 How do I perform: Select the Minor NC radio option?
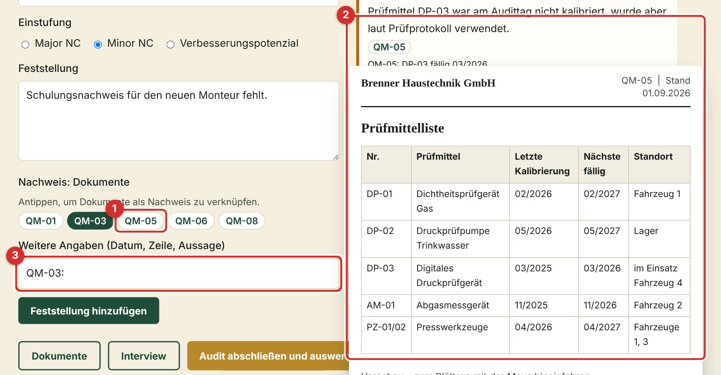tap(98, 44)
